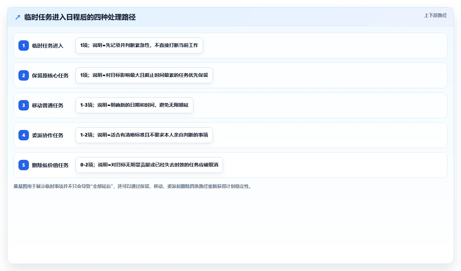The height and width of the screenshot is (271, 461).
Task: Click number badge 3
Action: (24, 105)
